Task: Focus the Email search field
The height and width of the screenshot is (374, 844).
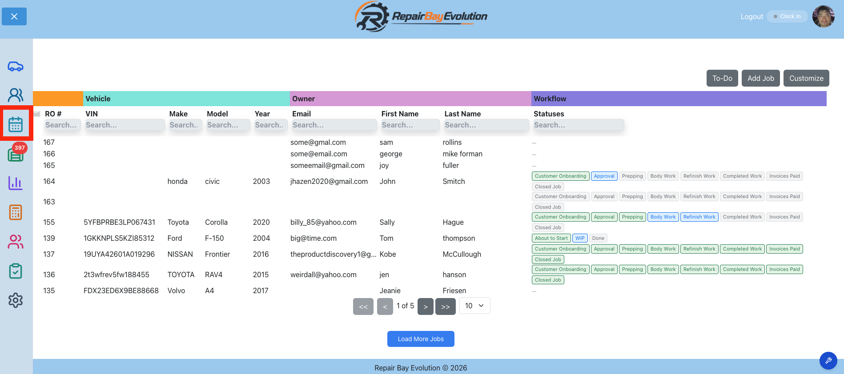Action: coord(334,125)
